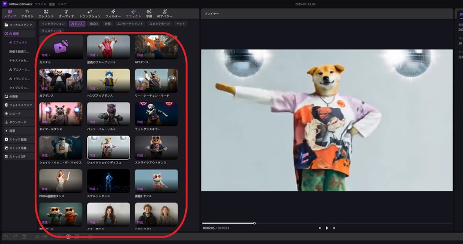Click the undo arrow in bottom toolbar
463x244 pixels.
point(6,236)
